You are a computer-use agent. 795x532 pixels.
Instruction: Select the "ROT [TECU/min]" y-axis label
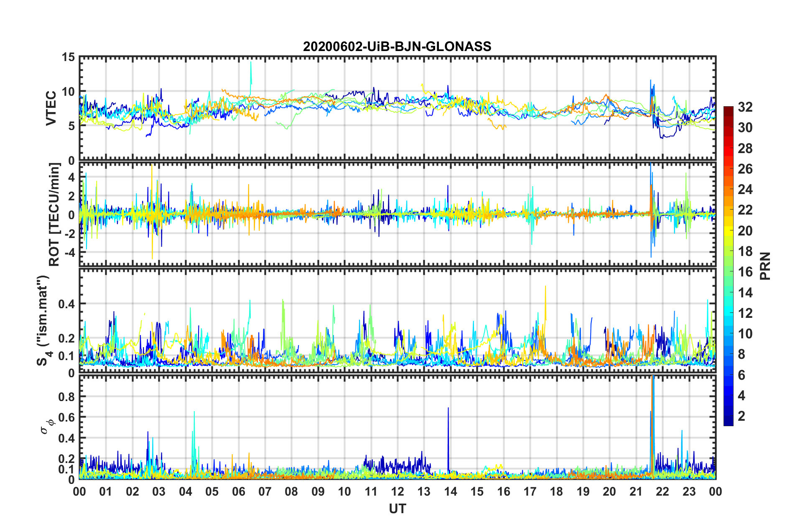coord(54,215)
